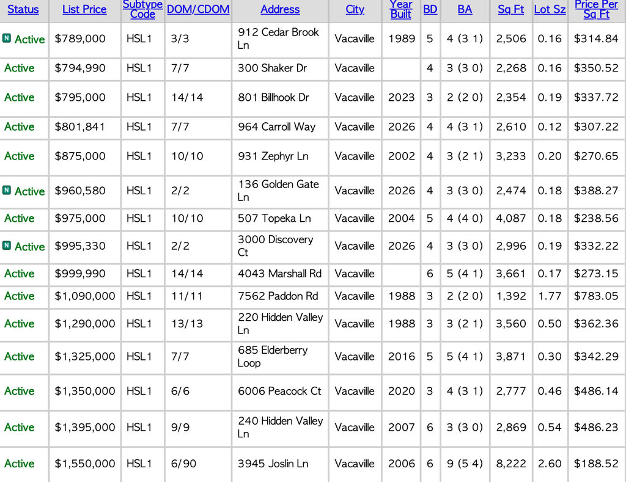Image resolution: width=626 pixels, height=482 pixels.
Task: Sort by the BD column header
Action: 430,9
